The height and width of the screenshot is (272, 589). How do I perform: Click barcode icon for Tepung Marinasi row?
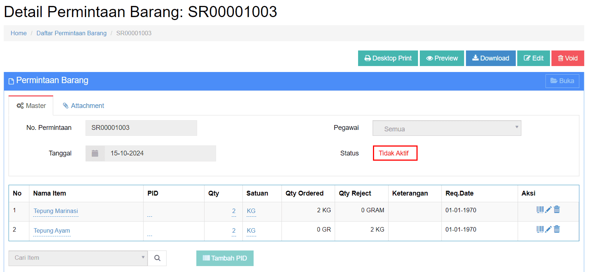coord(540,210)
